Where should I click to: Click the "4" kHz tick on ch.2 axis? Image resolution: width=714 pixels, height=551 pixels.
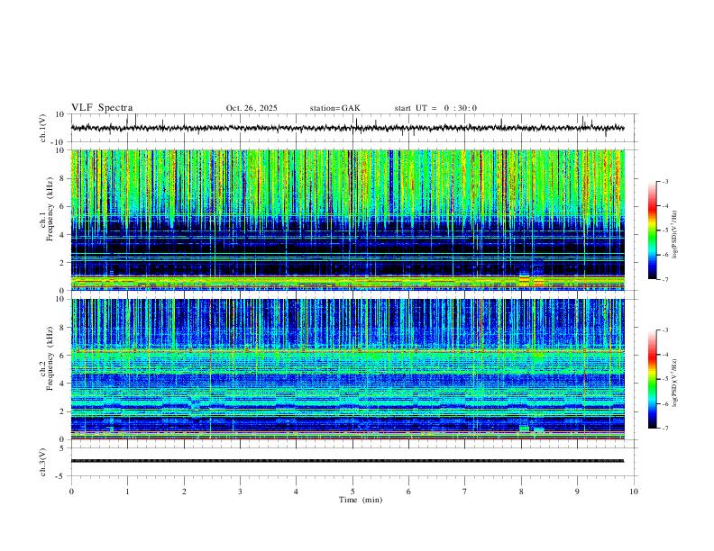(62, 384)
